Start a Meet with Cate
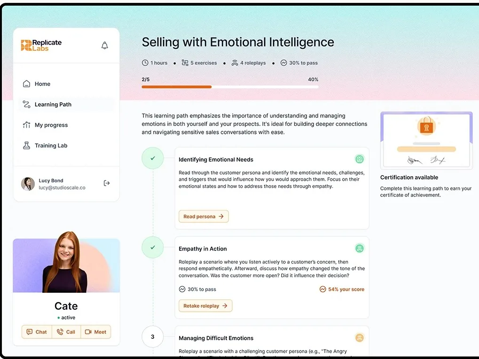This screenshot has width=479, height=359. 95,332
